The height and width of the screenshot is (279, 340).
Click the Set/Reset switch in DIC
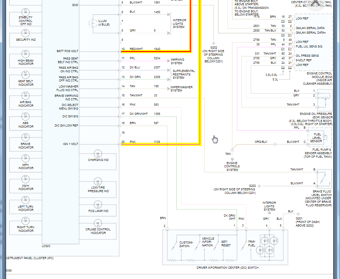coord(216,245)
